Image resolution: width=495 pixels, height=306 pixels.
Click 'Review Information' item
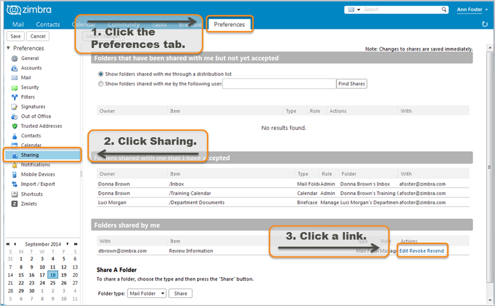[x=191, y=251]
